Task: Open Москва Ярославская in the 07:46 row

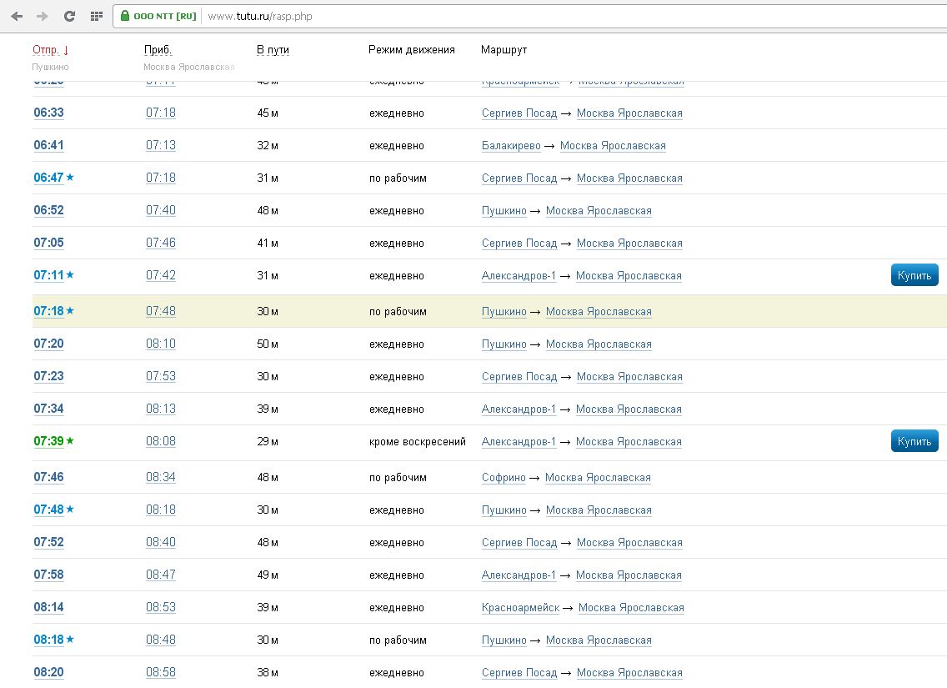Action: click(x=598, y=478)
